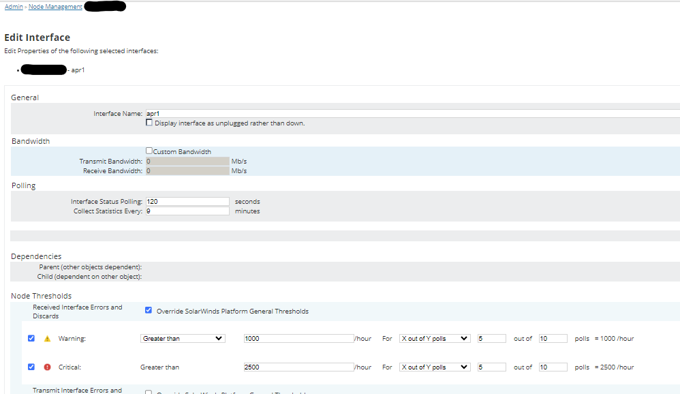
Task: Open the Warning row X out of Y polls dropdown
Action: (435, 339)
